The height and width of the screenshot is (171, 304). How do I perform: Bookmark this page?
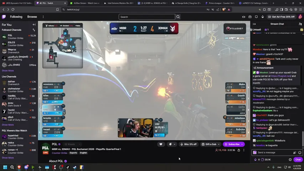pos(57,10)
